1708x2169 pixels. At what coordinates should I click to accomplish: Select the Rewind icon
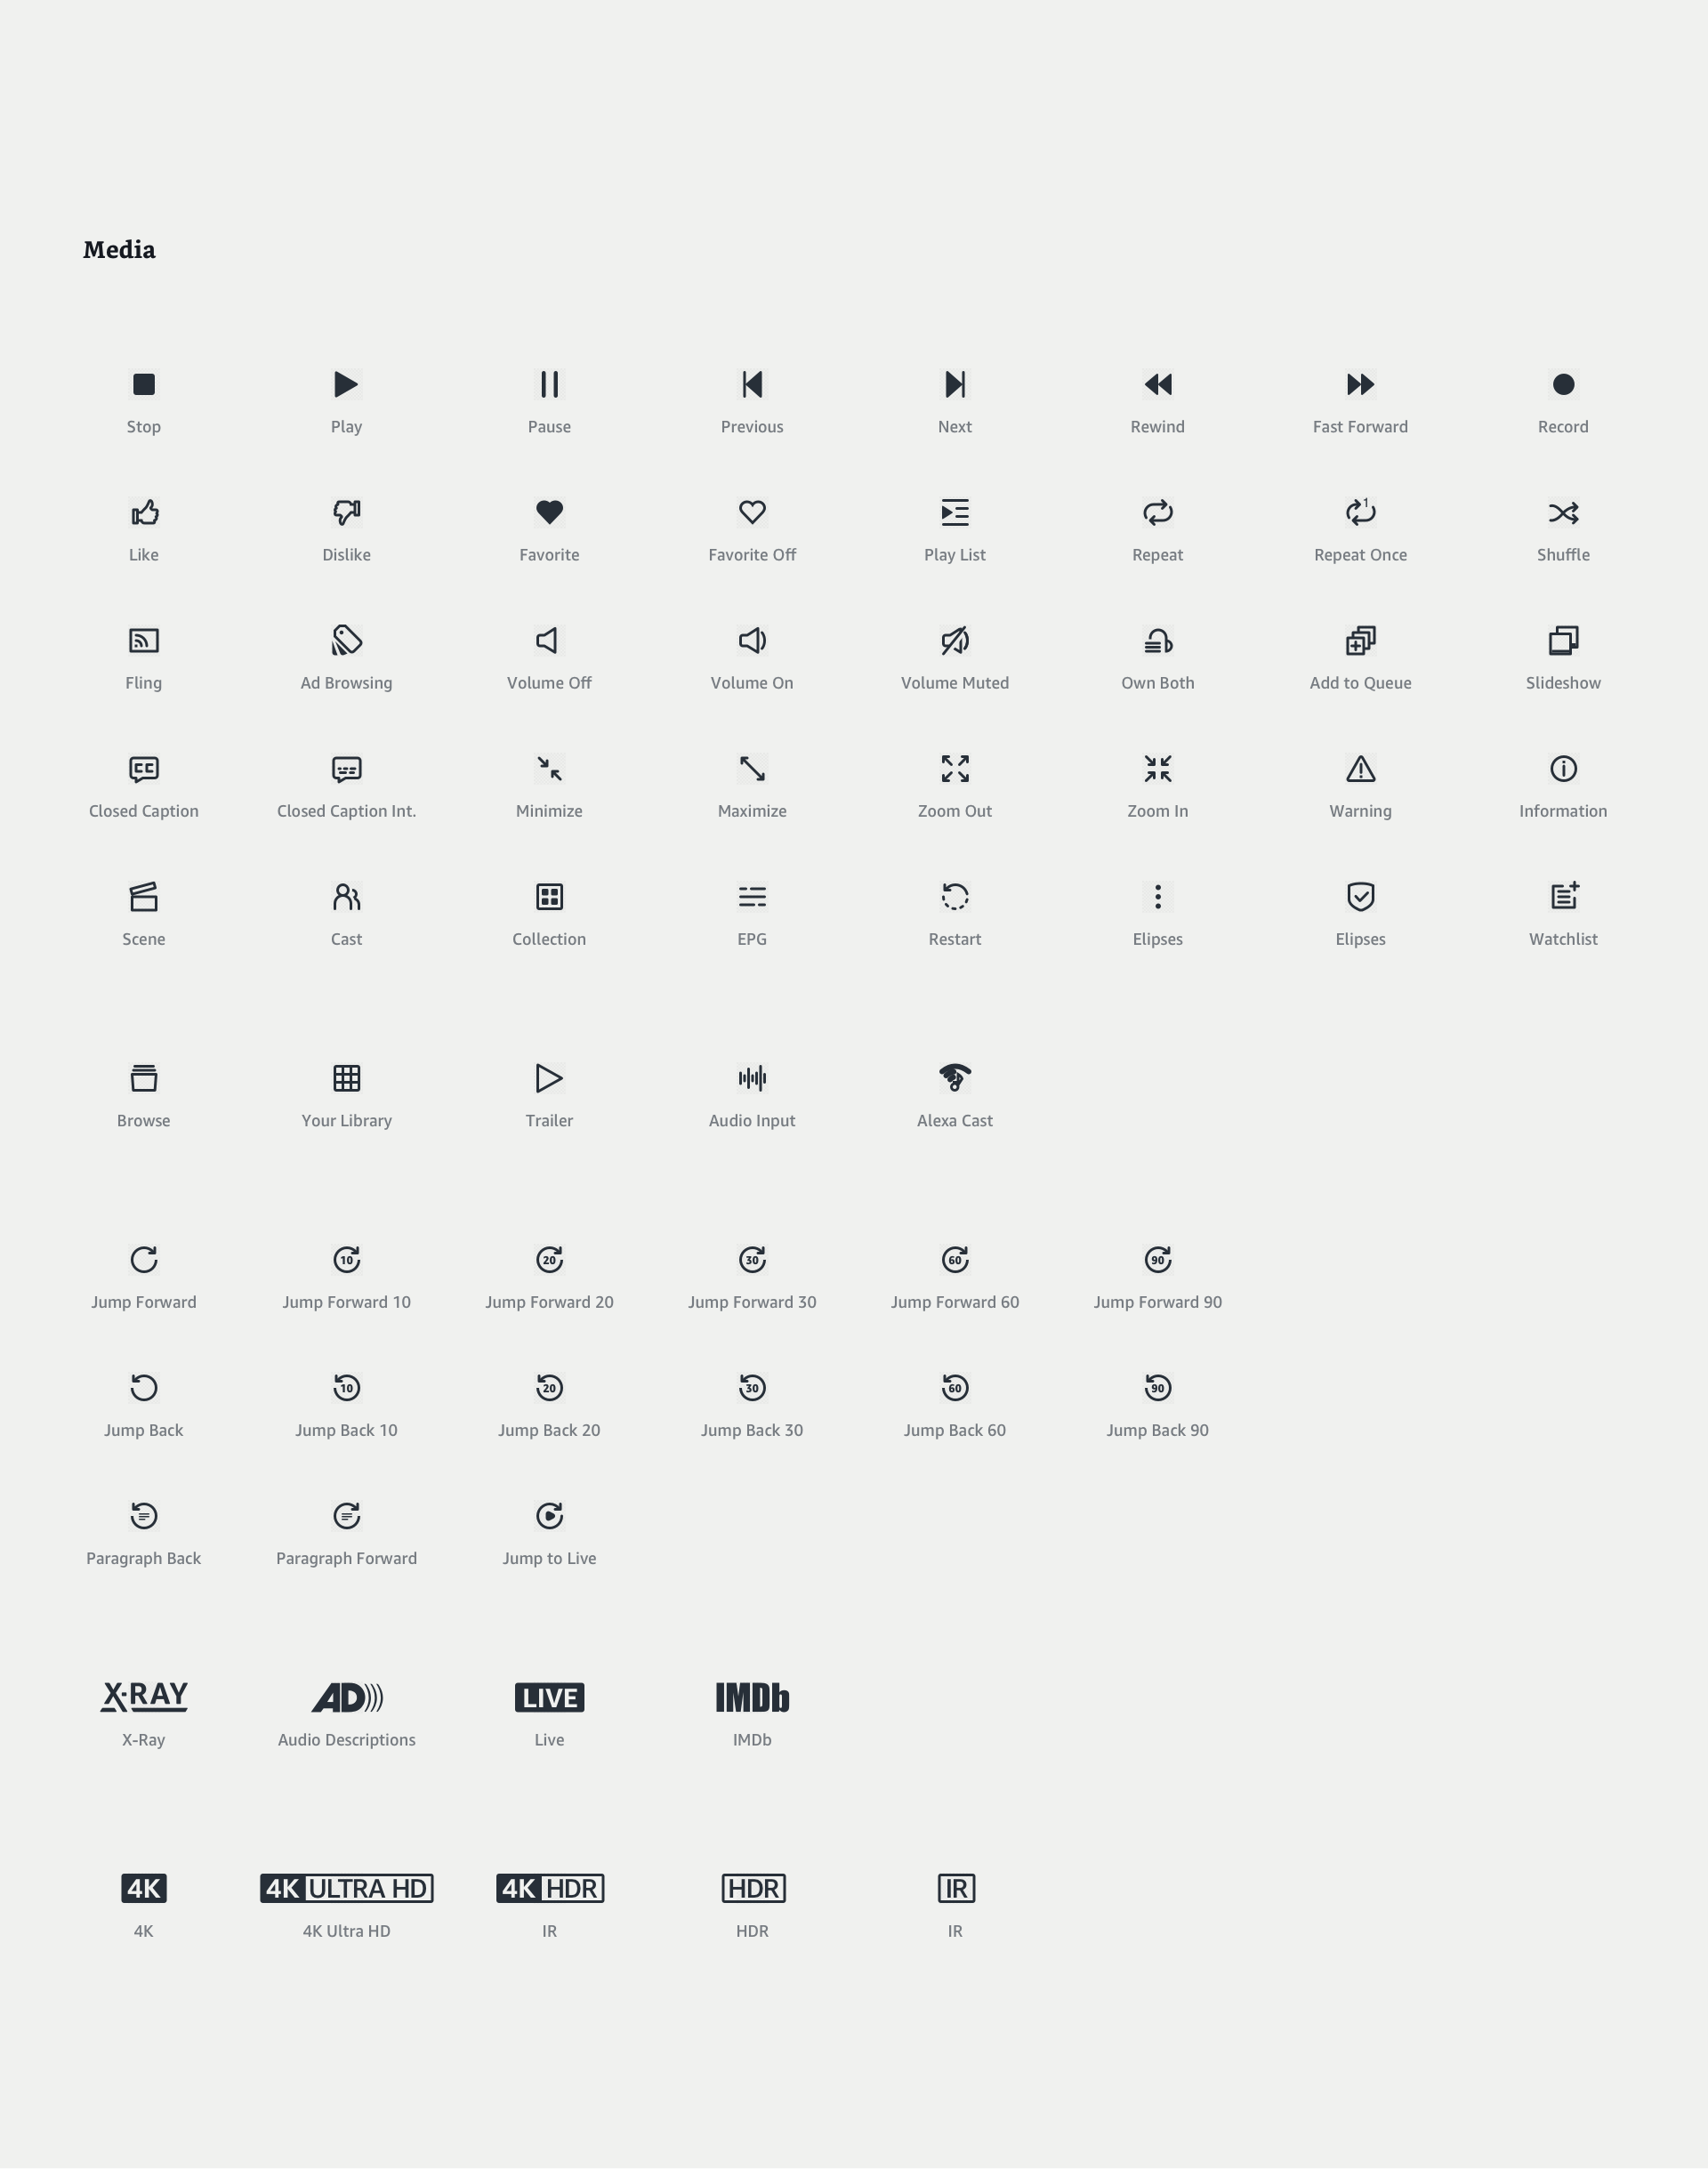coord(1158,384)
